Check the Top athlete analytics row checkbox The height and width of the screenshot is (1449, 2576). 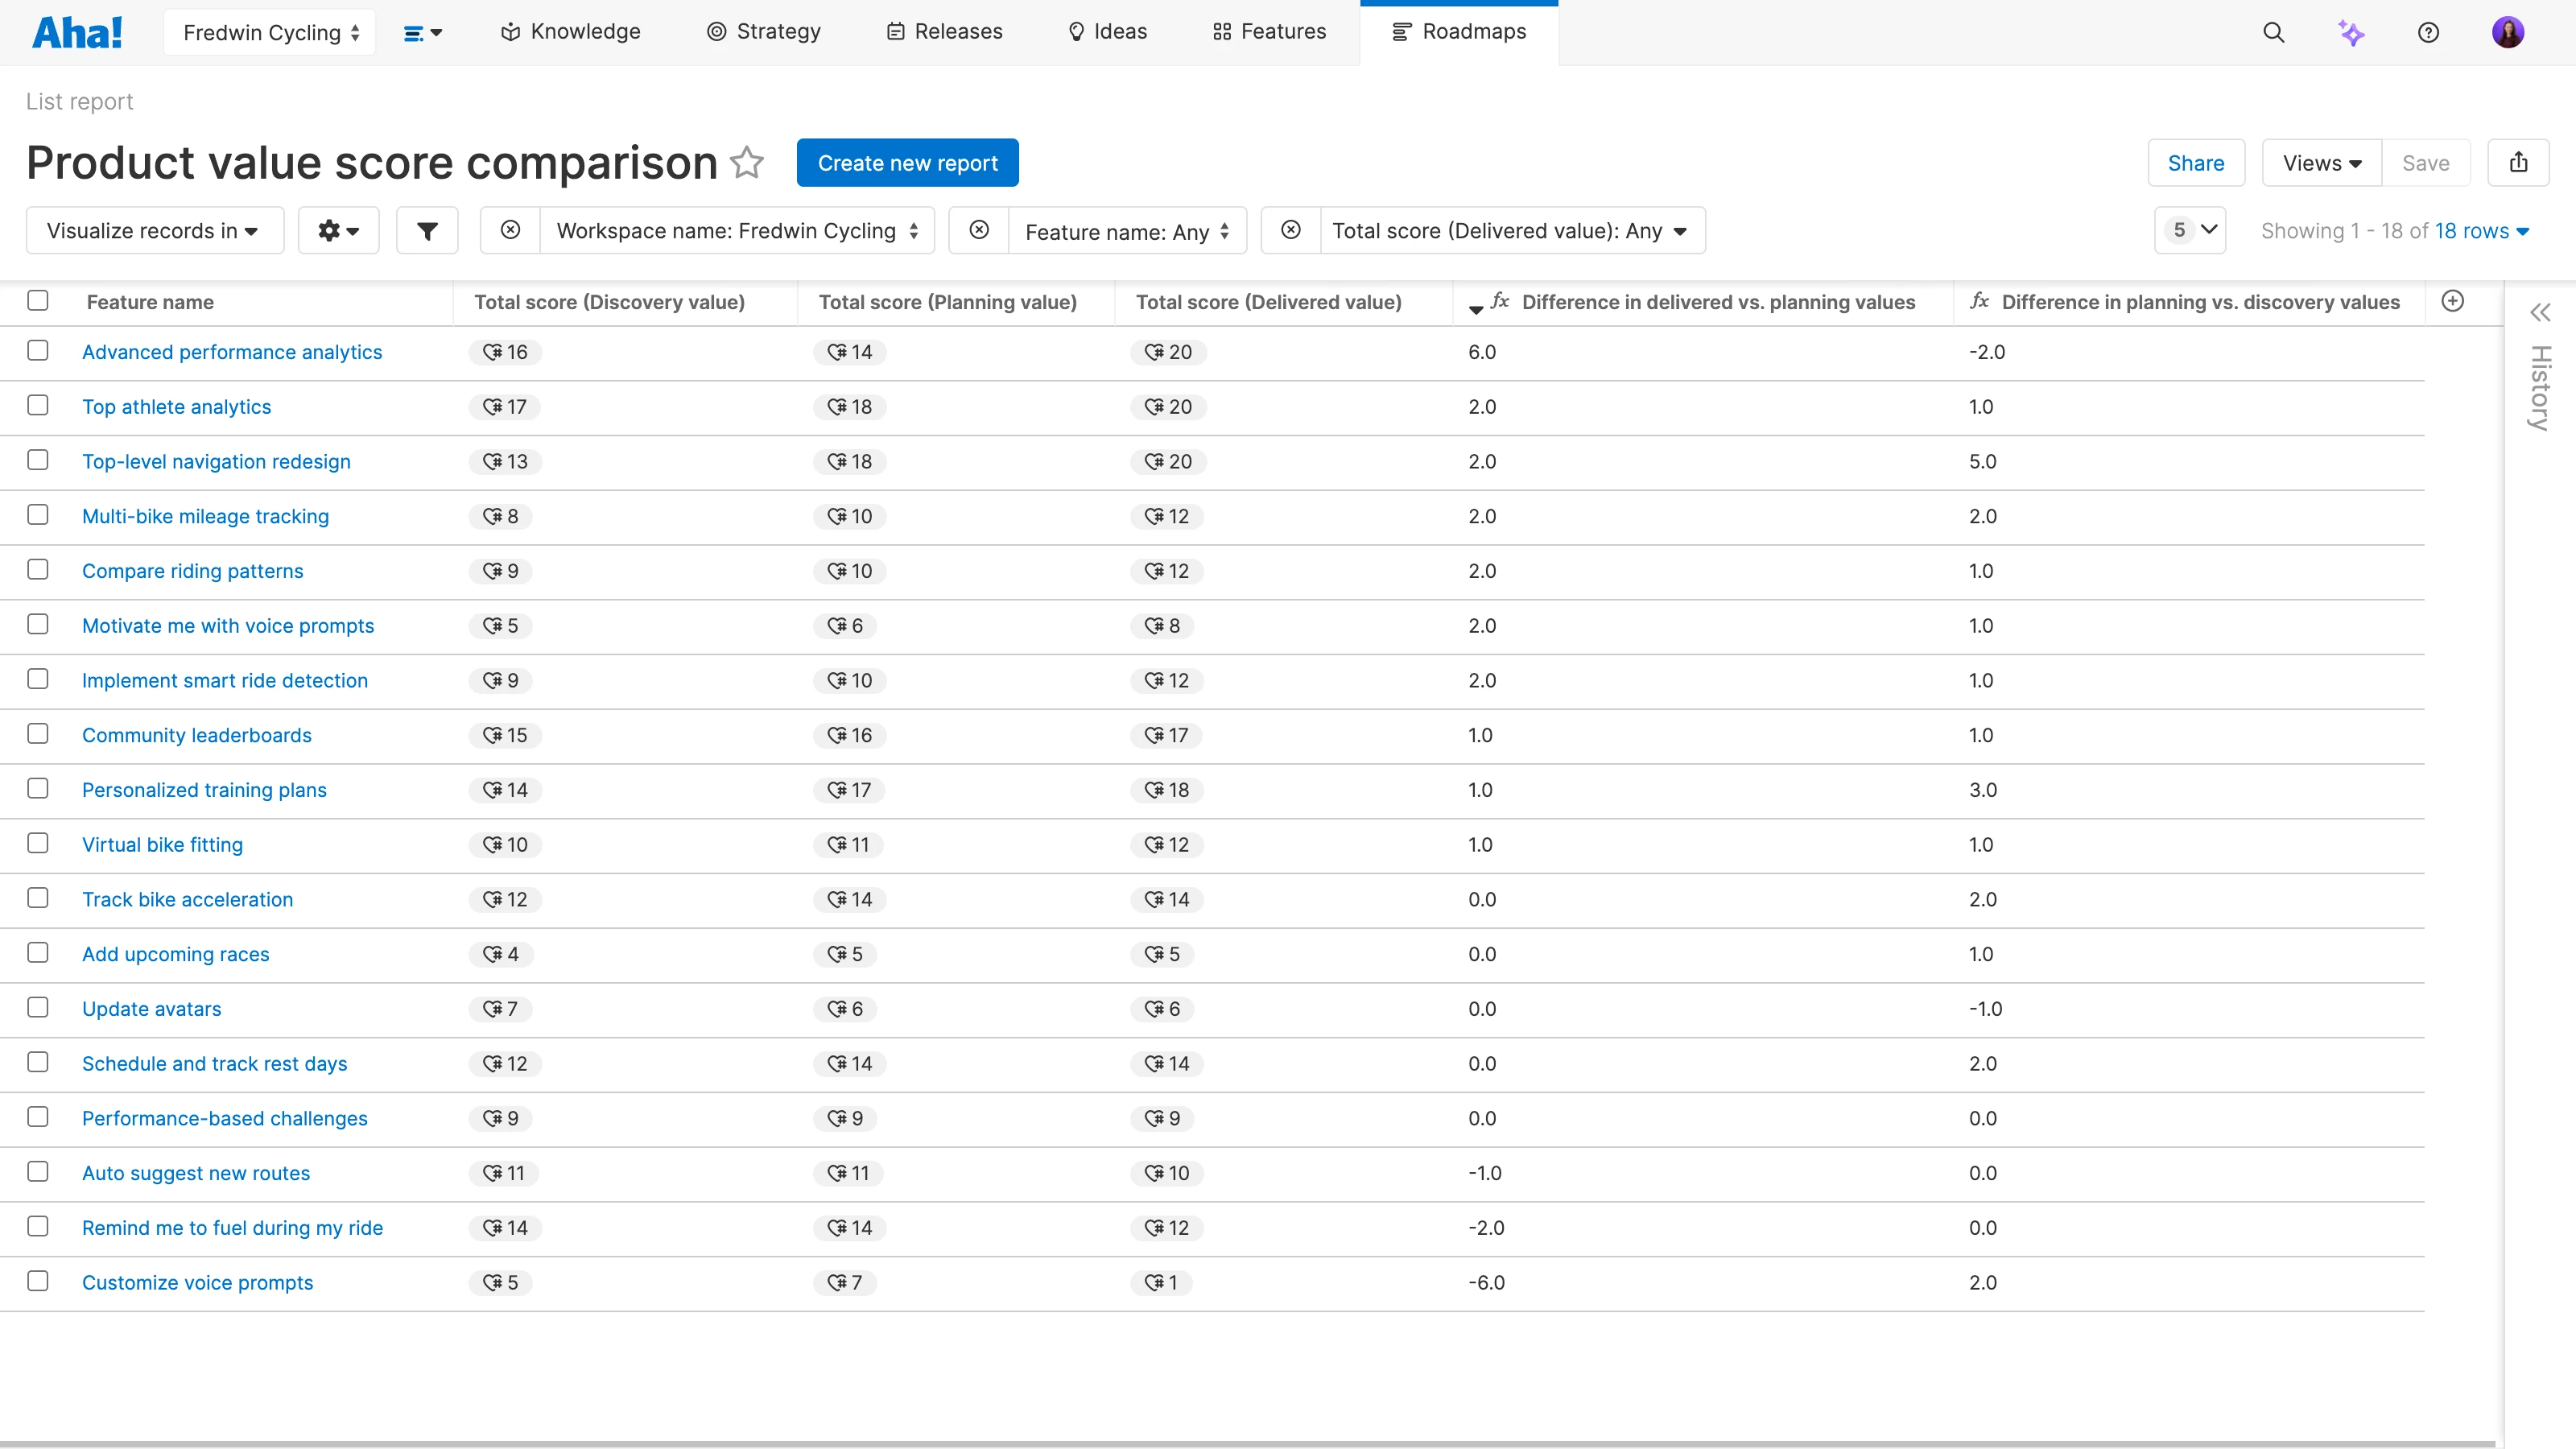(x=38, y=405)
